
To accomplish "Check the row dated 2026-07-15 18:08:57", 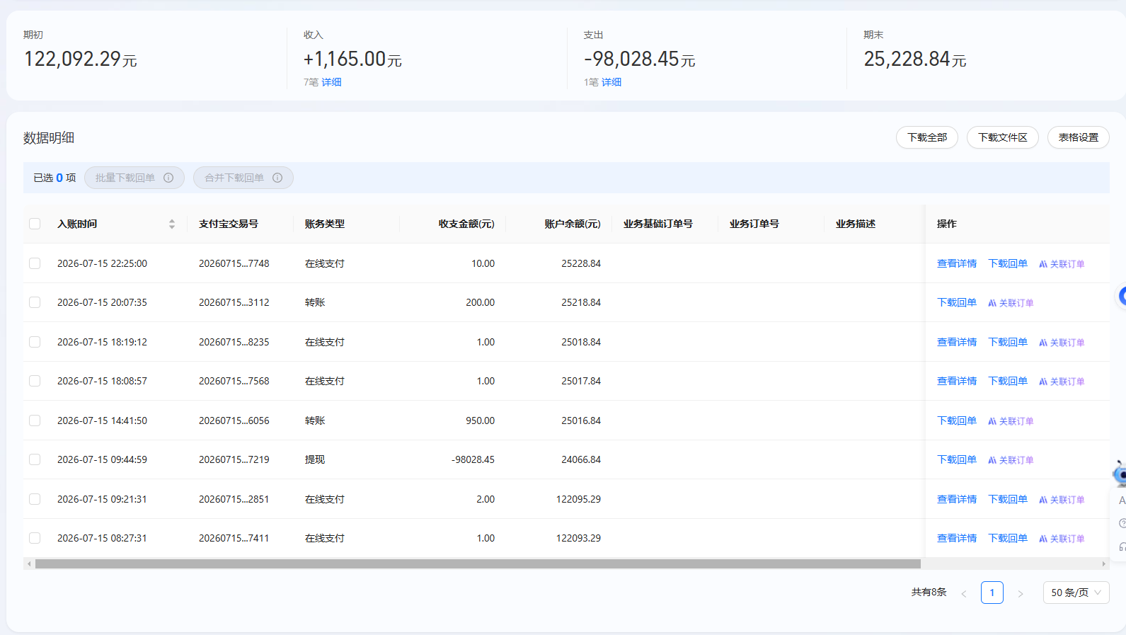I will click(x=35, y=381).
